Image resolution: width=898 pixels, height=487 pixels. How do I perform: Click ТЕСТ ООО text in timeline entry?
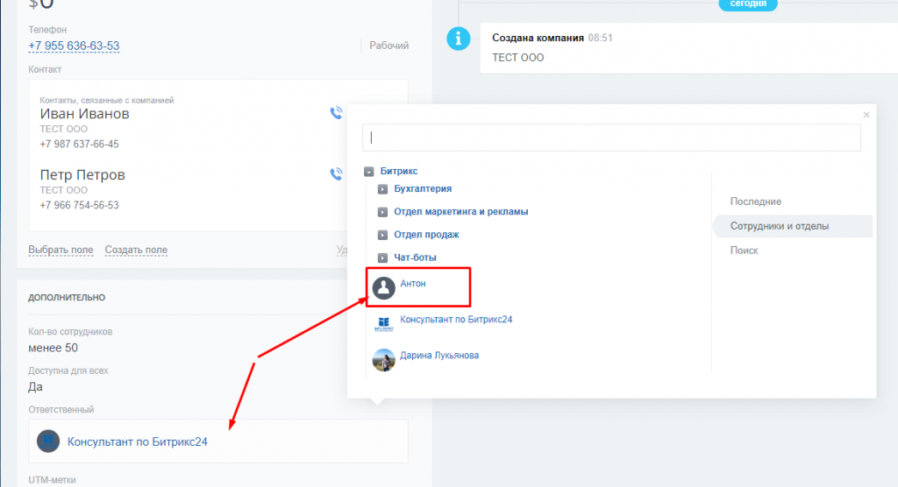[x=517, y=58]
